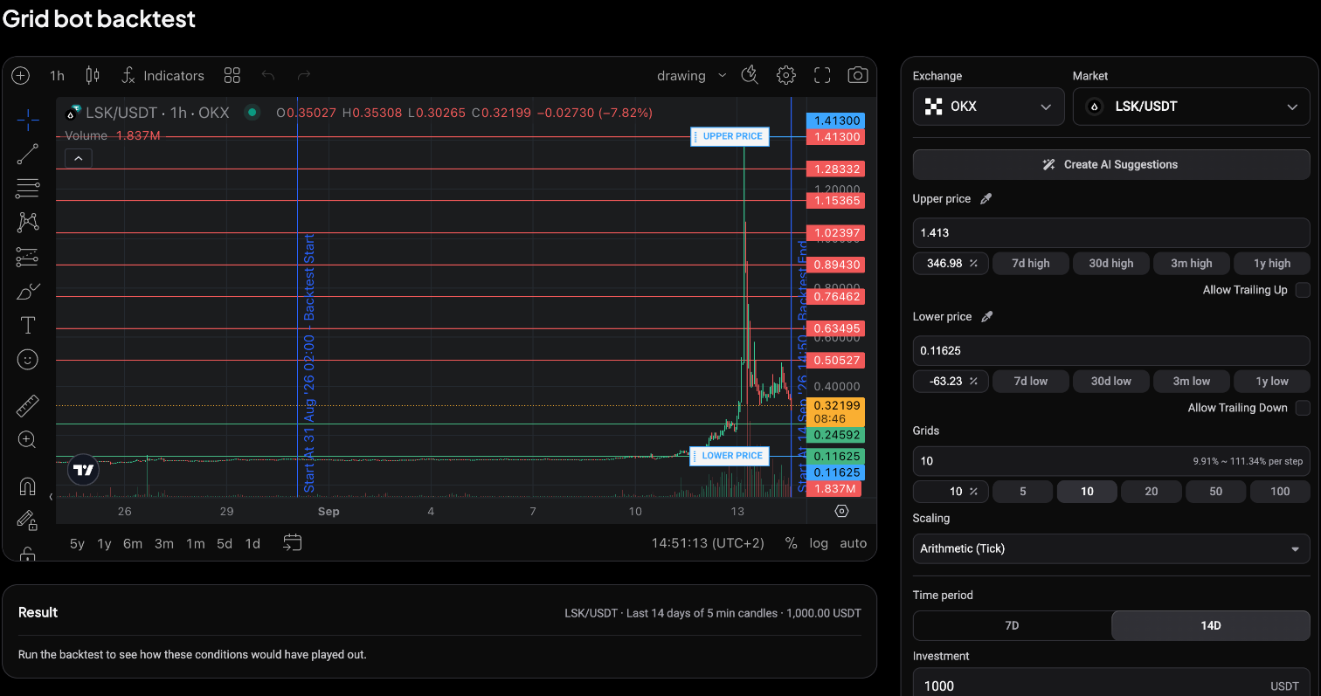Screen dimensions: 1321x696
Task: Focus the Lower price input field
Action: click(x=1111, y=351)
